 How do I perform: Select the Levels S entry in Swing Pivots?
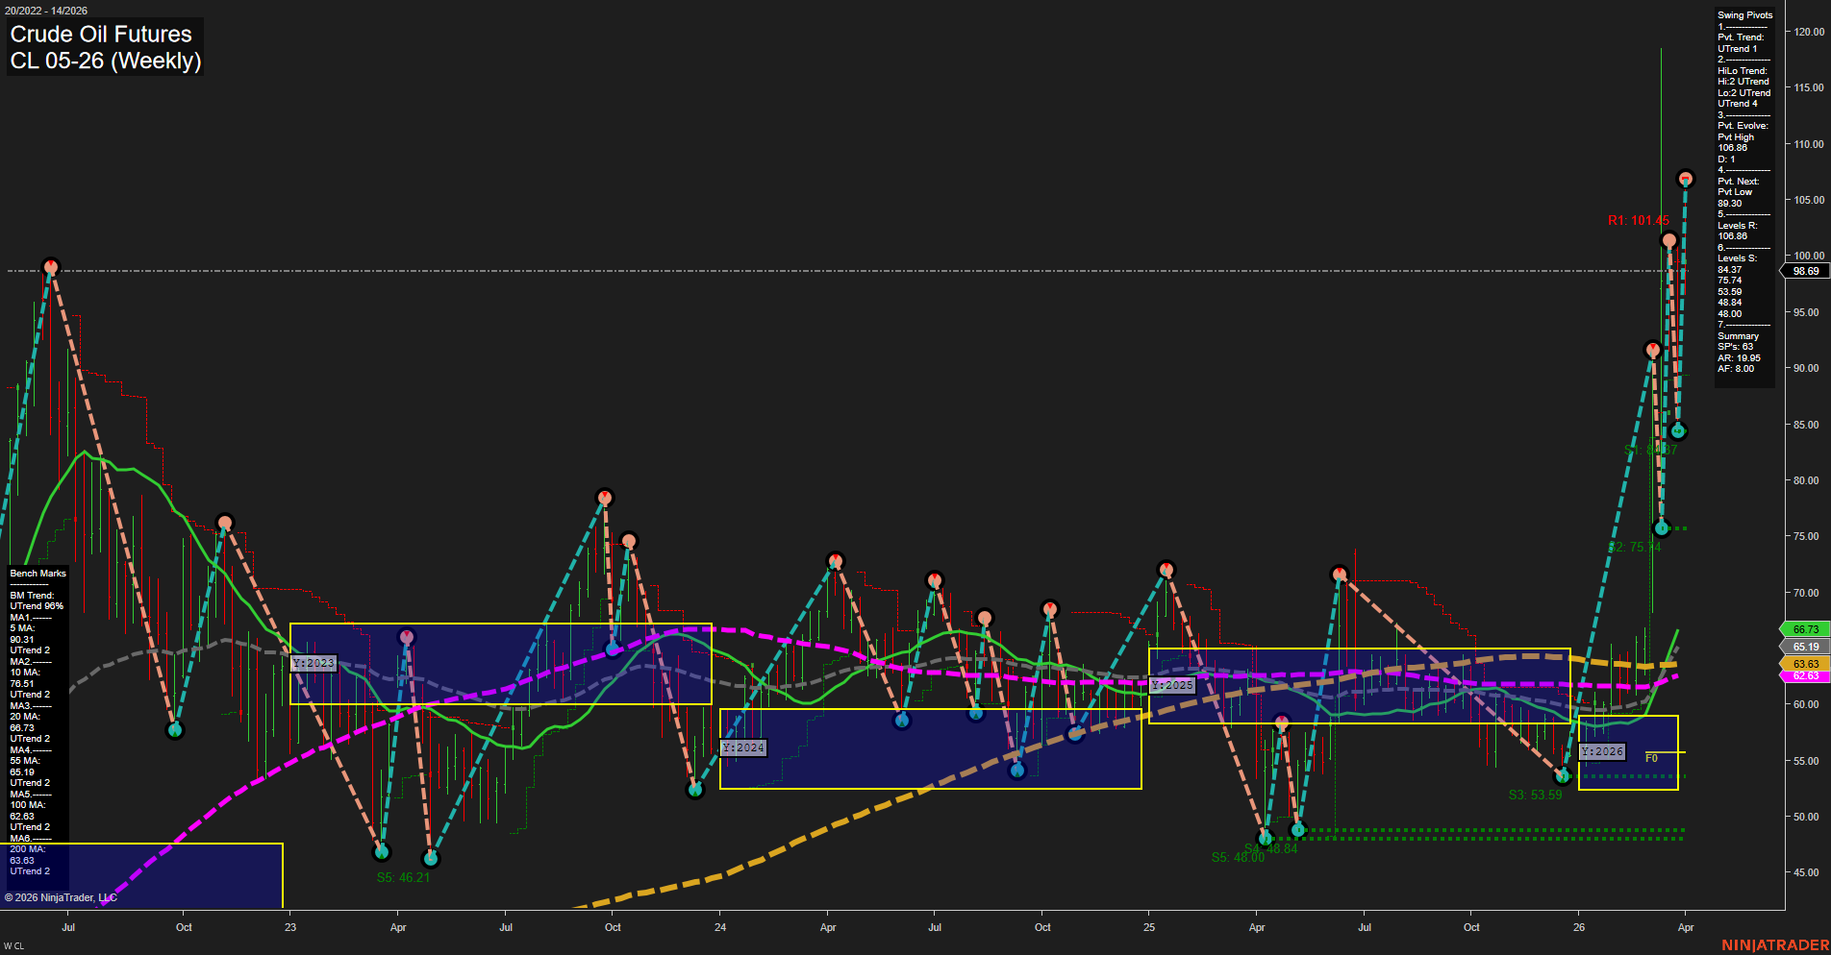1736,257
